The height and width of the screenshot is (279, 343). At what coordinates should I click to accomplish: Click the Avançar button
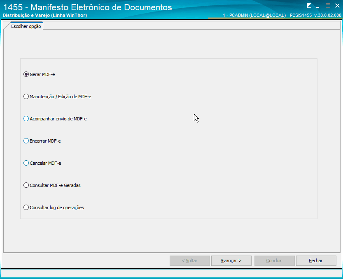[x=231, y=261]
